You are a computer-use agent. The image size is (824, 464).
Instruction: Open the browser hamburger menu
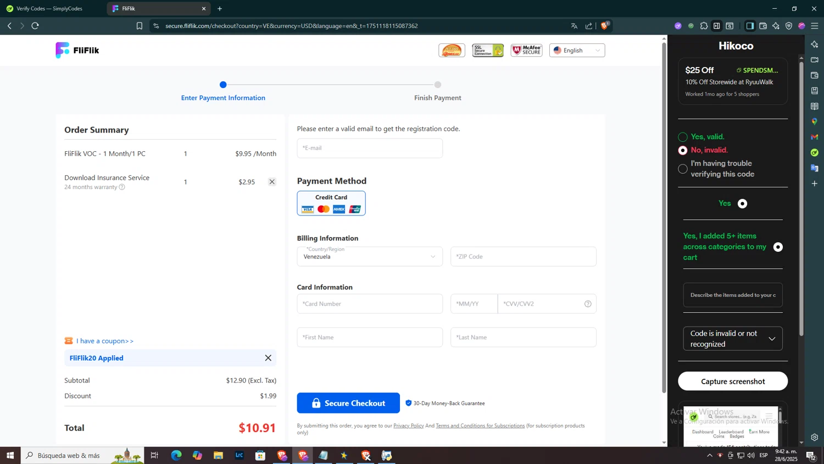click(815, 26)
